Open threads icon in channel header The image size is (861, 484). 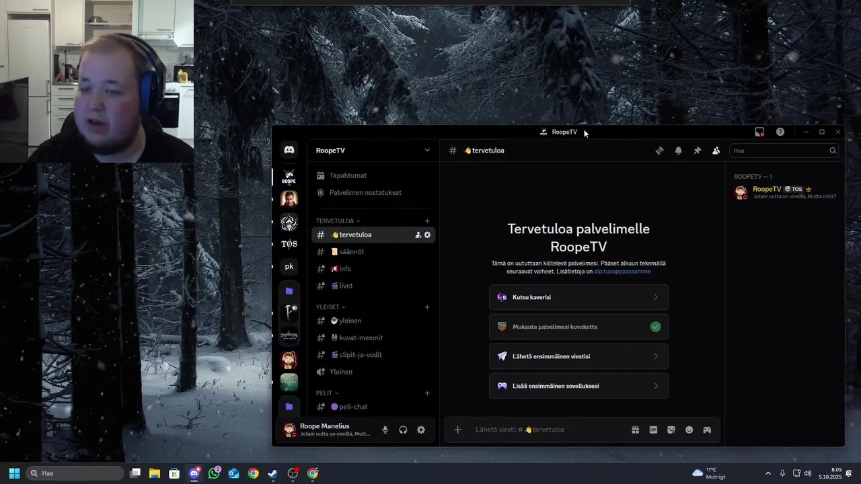point(660,151)
